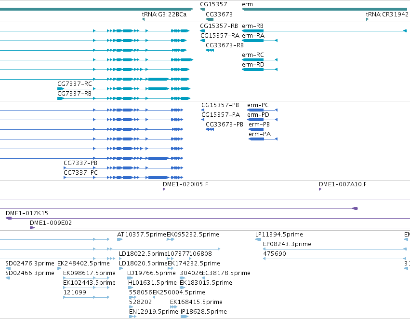Select transcript CG7337-RC

click(124, 89)
